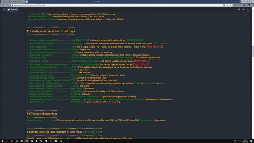
Task: Open the forum notifications megaphone icon
Action: point(244,10)
